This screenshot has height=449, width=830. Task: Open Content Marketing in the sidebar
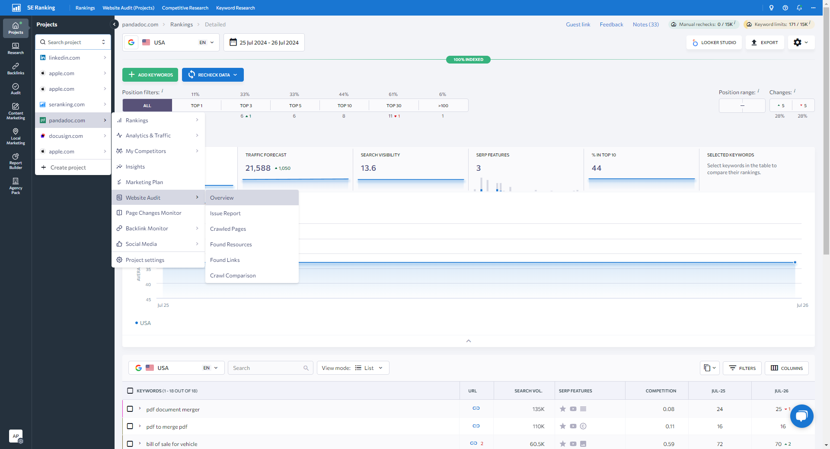tap(16, 111)
